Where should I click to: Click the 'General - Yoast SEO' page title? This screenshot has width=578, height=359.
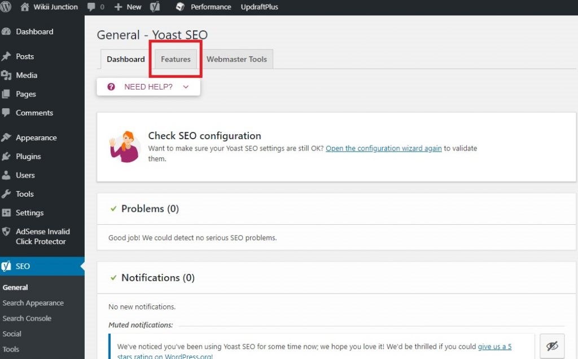[x=152, y=35]
